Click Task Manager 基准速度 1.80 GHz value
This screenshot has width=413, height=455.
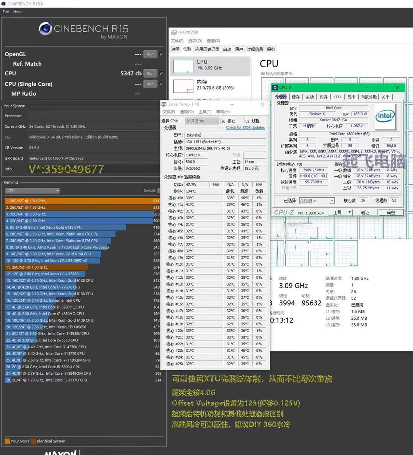pyautogui.click(x=360, y=278)
